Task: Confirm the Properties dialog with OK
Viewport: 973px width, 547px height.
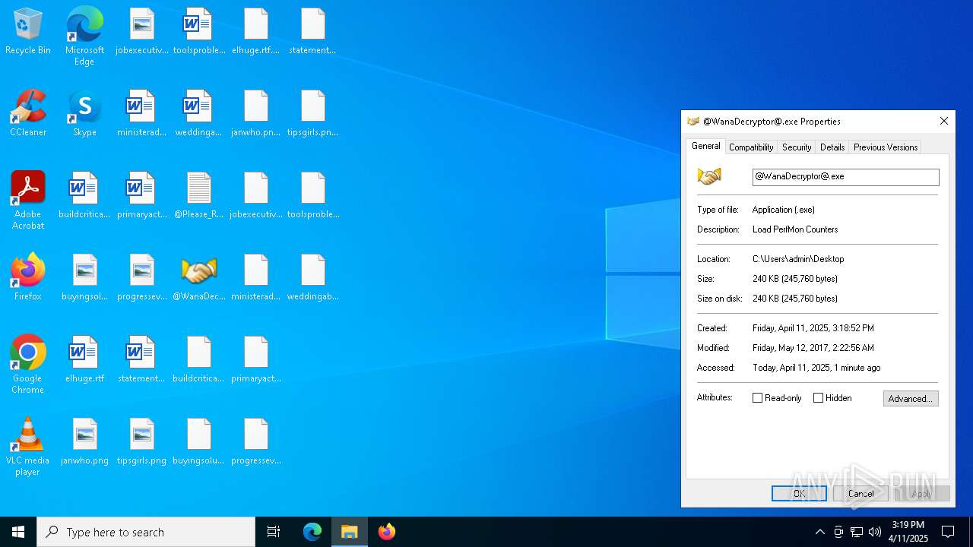Action: (799, 494)
